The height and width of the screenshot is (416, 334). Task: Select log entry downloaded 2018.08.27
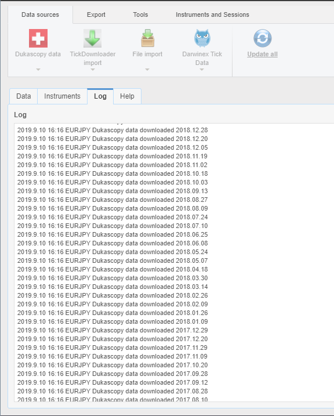click(x=112, y=200)
